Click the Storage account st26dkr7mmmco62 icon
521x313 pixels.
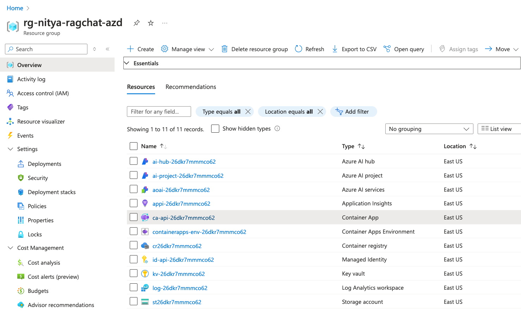pyautogui.click(x=145, y=302)
